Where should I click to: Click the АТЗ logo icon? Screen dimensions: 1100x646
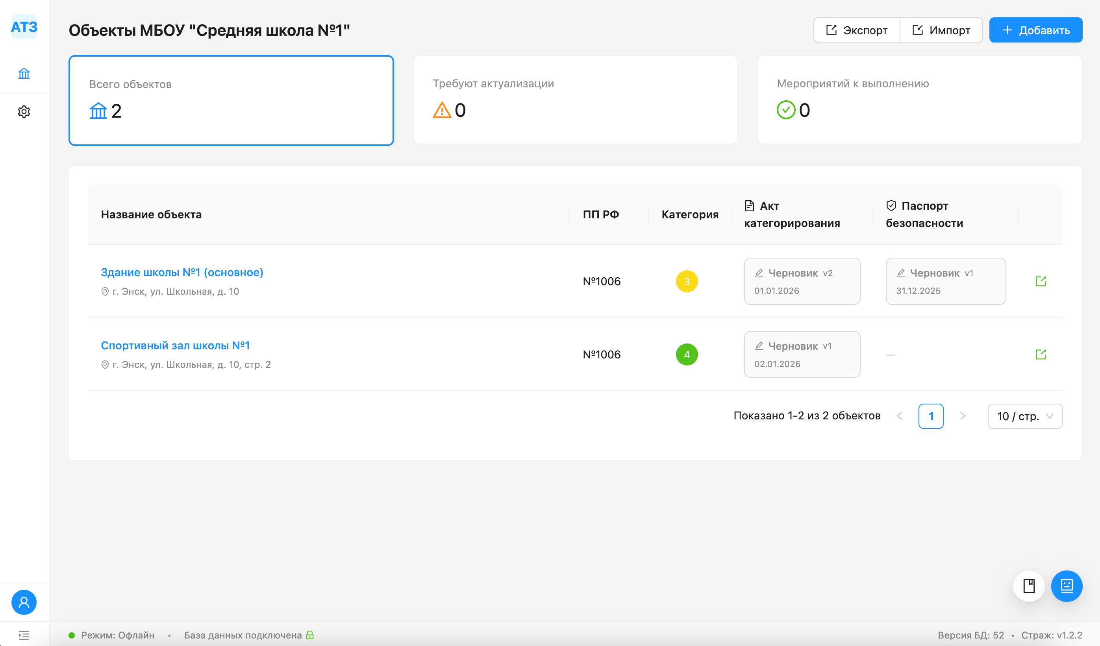coord(24,27)
